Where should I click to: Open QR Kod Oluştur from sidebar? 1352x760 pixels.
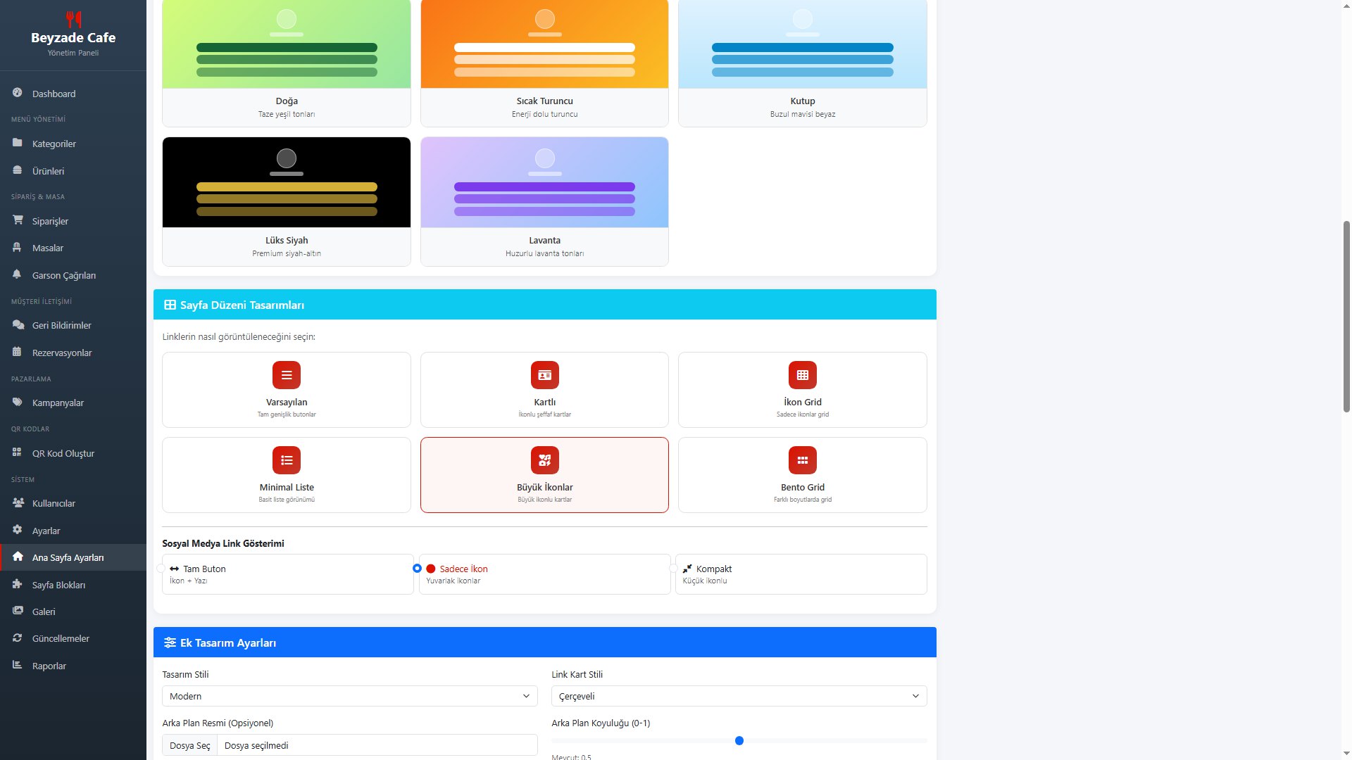tap(63, 453)
